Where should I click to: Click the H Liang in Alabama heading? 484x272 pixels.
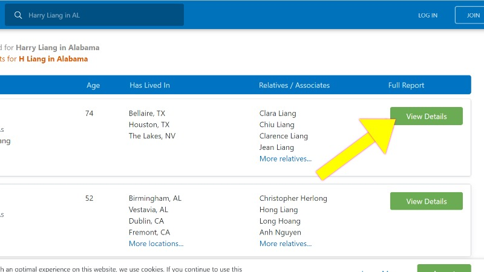(x=53, y=59)
